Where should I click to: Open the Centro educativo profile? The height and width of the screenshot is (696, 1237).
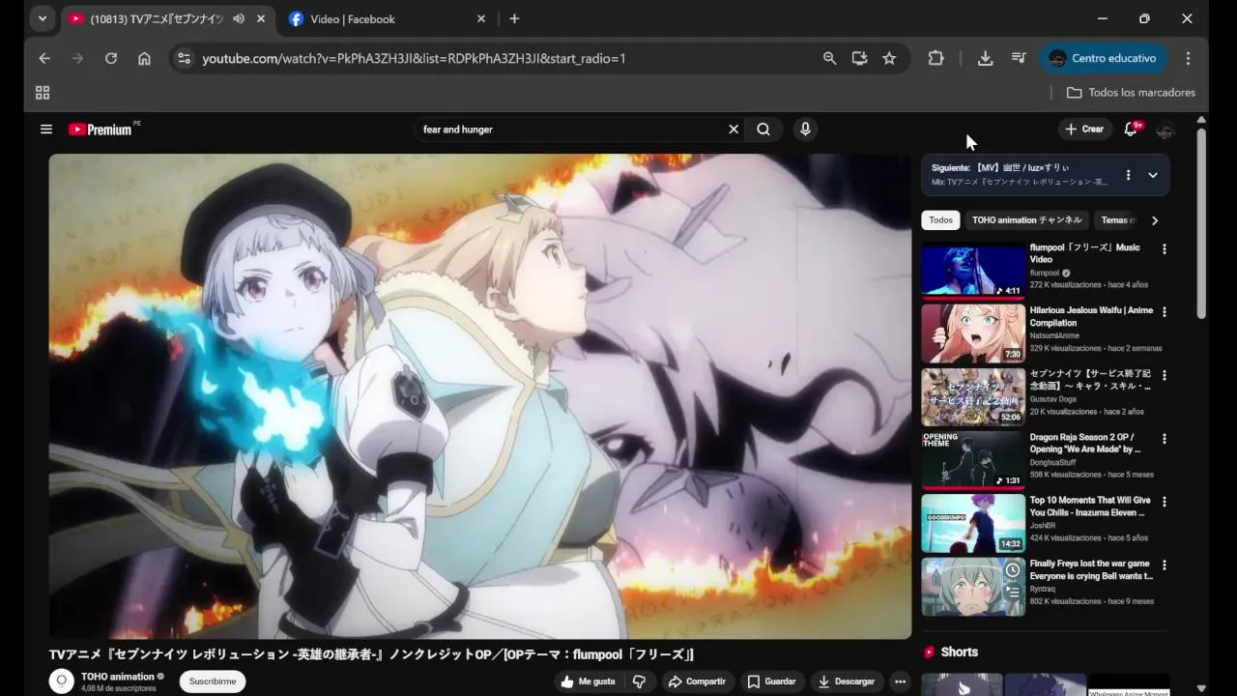click(1103, 58)
